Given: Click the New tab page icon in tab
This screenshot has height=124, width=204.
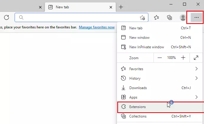Looking at the screenshot, I should pyautogui.click(x=50, y=7).
